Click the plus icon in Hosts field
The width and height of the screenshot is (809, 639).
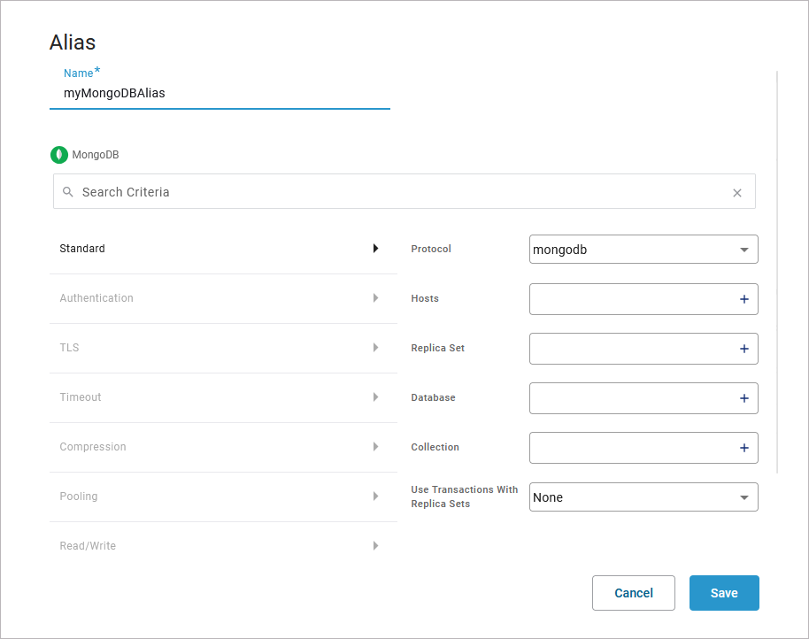pyautogui.click(x=744, y=299)
